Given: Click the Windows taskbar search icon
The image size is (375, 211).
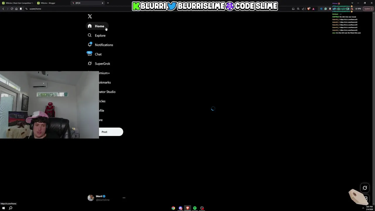Looking at the screenshot, I should (x=11, y=208).
